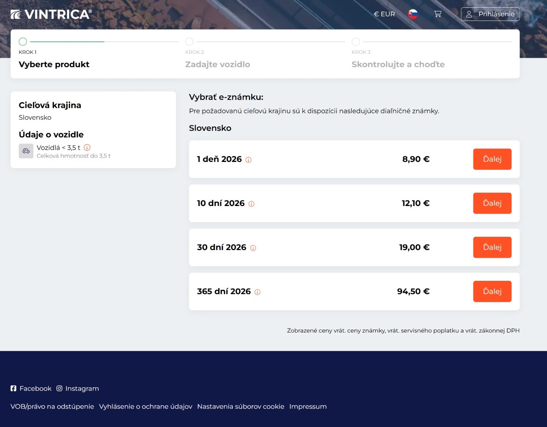Open the € EUR currency selector
The width and height of the screenshot is (547, 427).
384,14
